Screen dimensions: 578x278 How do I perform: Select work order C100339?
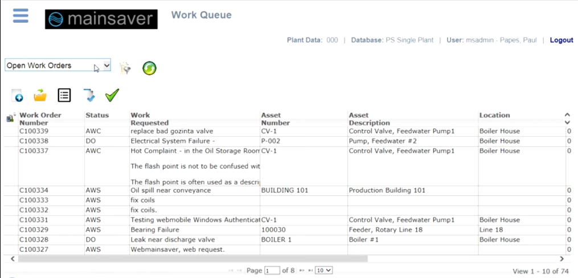click(34, 131)
